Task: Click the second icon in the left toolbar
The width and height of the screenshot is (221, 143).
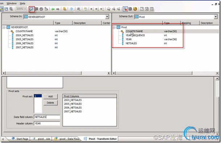Action: (6, 9)
